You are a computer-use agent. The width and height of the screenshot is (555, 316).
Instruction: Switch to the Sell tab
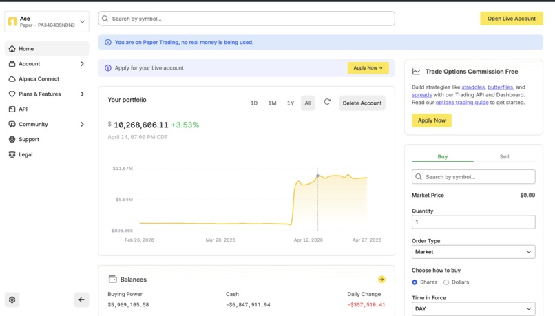pos(504,156)
